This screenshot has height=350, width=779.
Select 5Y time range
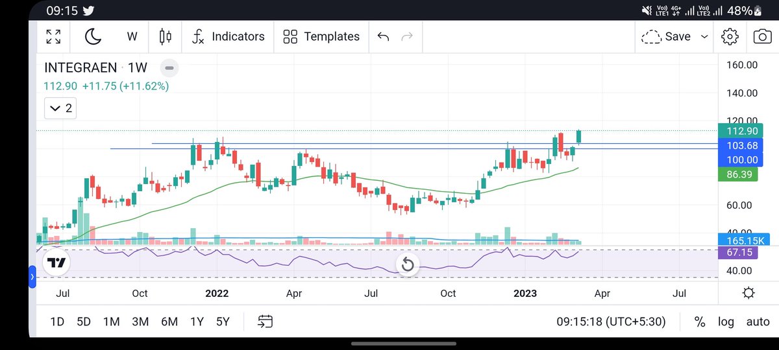point(223,321)
